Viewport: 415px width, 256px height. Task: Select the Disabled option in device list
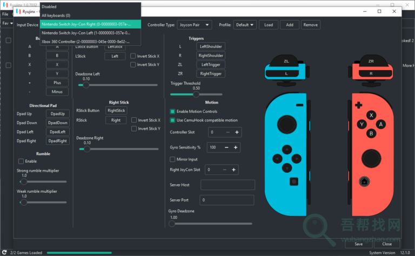[x=49, y=6]
